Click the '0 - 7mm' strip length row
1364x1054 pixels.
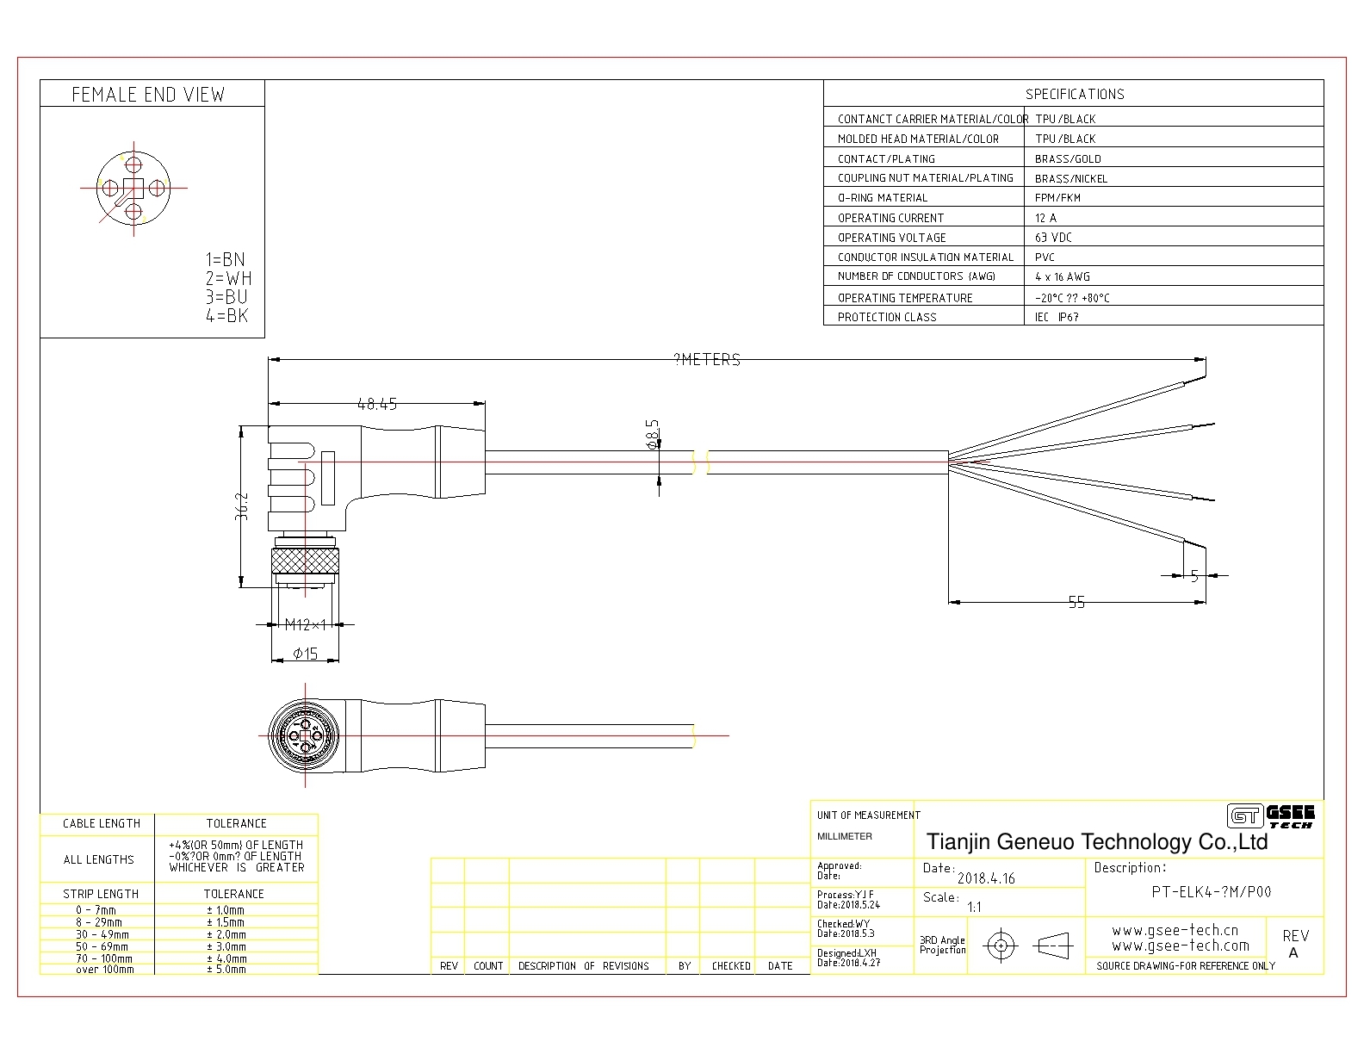point(96,910)
